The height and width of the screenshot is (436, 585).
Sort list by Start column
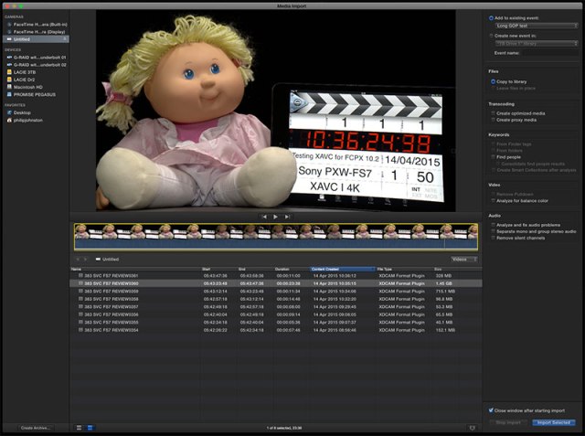pos(218,269)
